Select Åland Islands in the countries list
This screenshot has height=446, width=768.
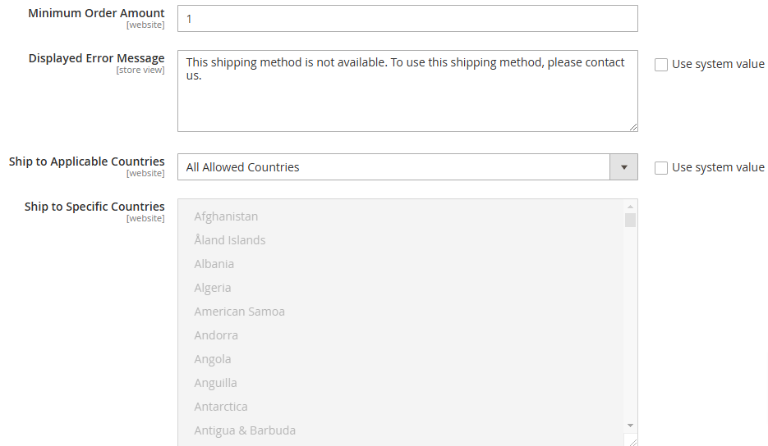click(230, 240)
